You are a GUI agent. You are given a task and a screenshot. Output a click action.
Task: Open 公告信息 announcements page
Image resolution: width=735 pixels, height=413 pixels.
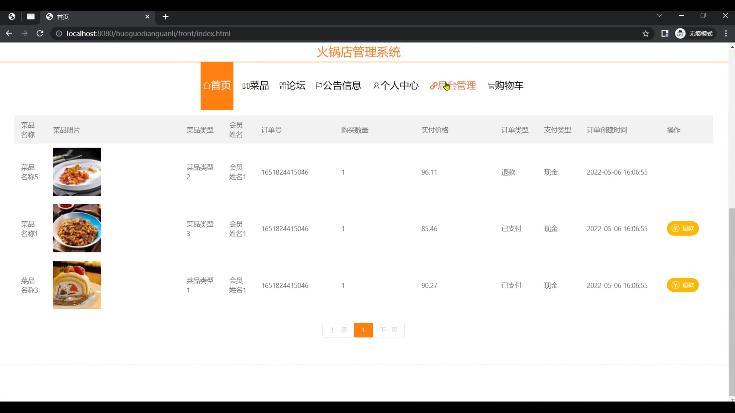(338, 86)
